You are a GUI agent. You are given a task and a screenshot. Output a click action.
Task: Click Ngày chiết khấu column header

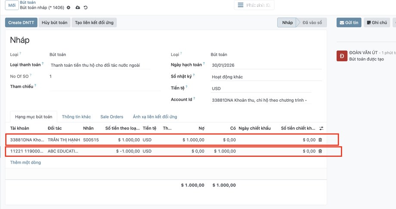point(254,128)
